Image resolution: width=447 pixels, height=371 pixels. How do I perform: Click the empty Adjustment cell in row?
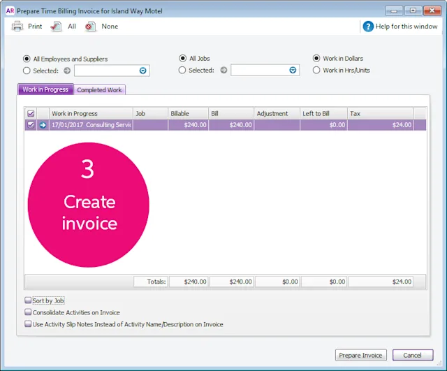pyautogui.click(x=277, y=125)
